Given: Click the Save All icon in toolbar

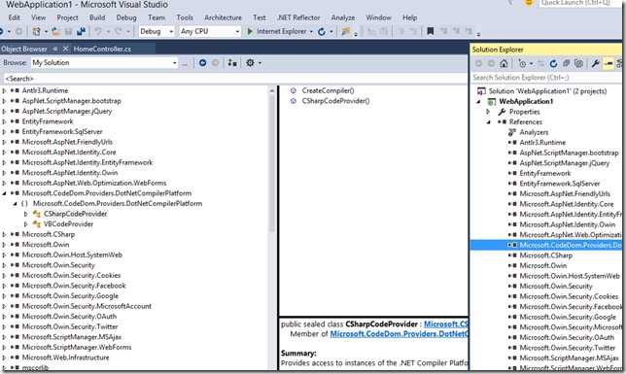Looking at the screenshot, I should pyautogui.click(x=81, y=31).
